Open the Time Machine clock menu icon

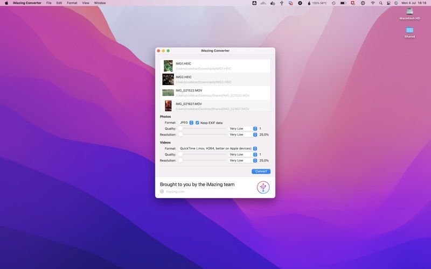point(333,3)
